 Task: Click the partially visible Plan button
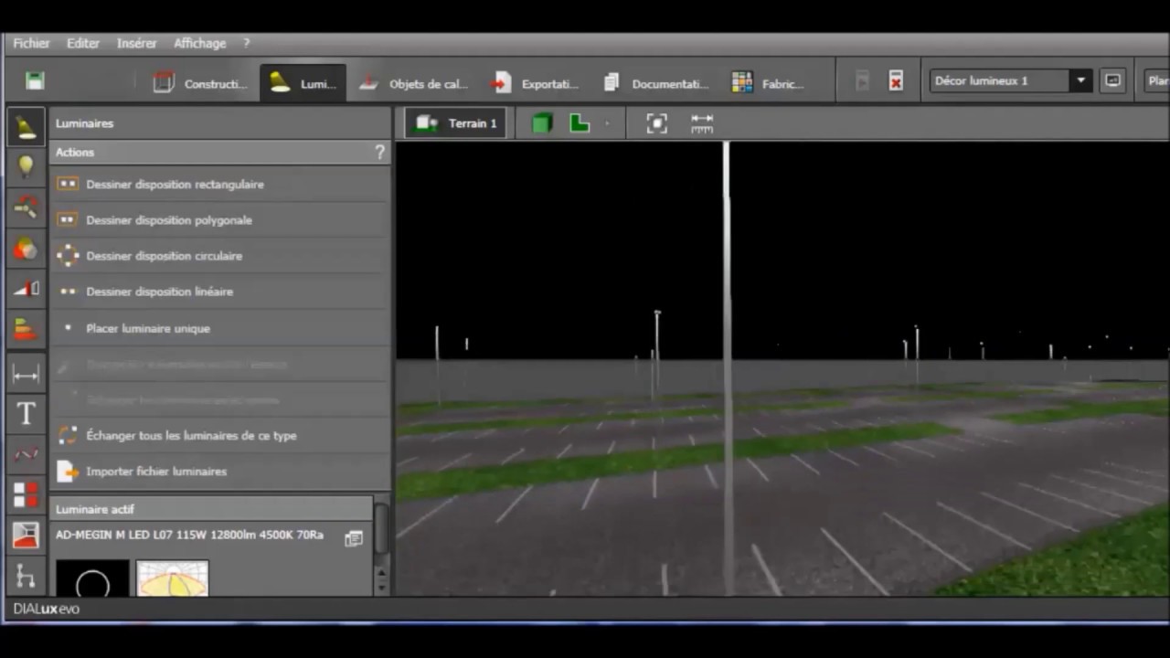[1156, 80]
